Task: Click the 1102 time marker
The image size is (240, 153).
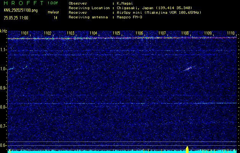Action: 47,33
